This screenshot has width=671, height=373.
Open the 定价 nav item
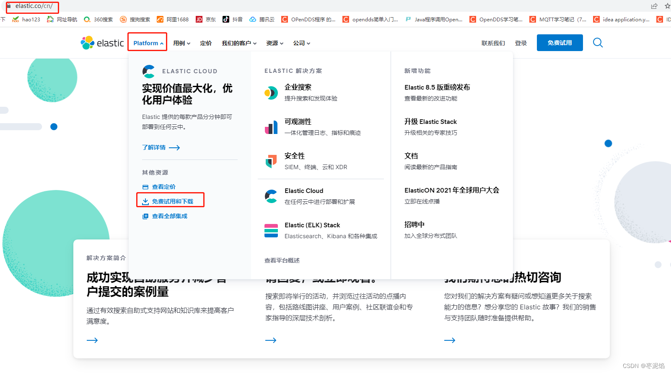point(206,43)
